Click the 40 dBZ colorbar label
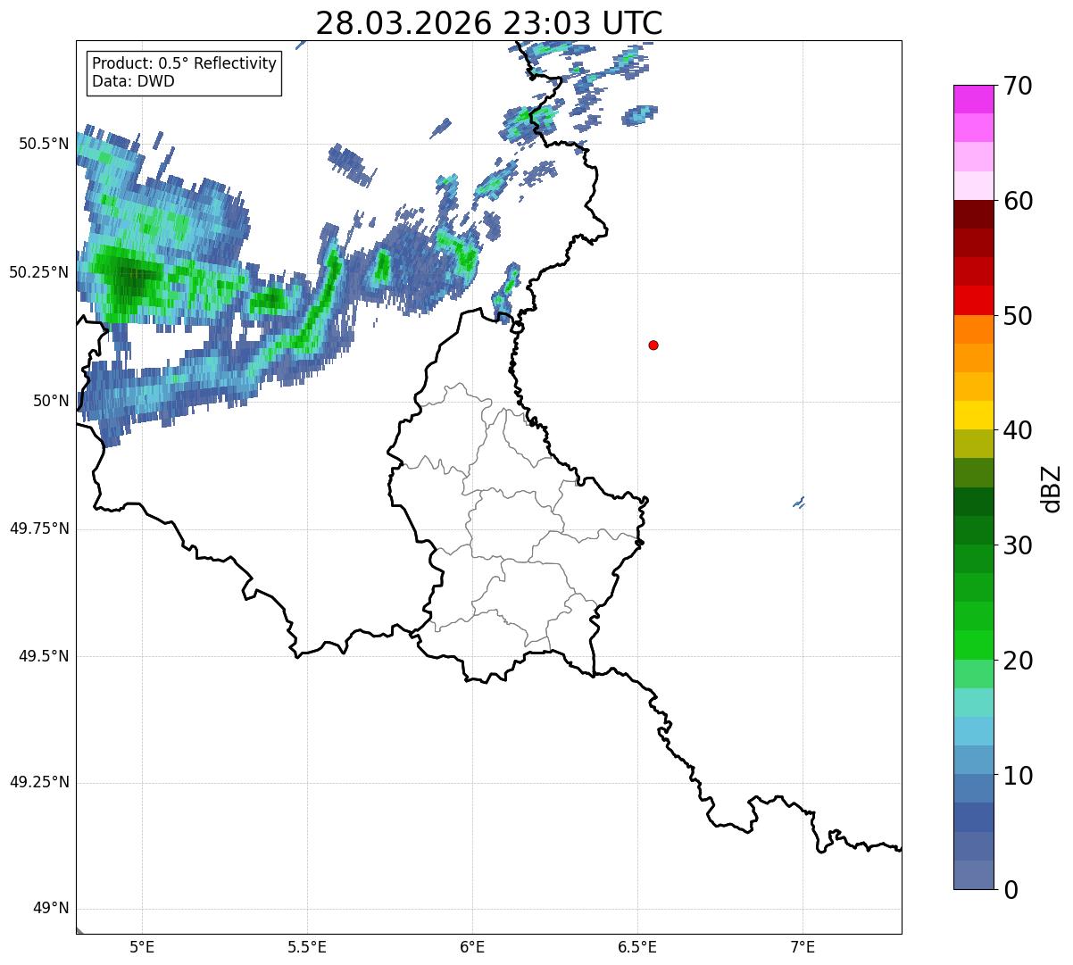Viewport: 1073px width, 965px height. (x=1018, y=430)
